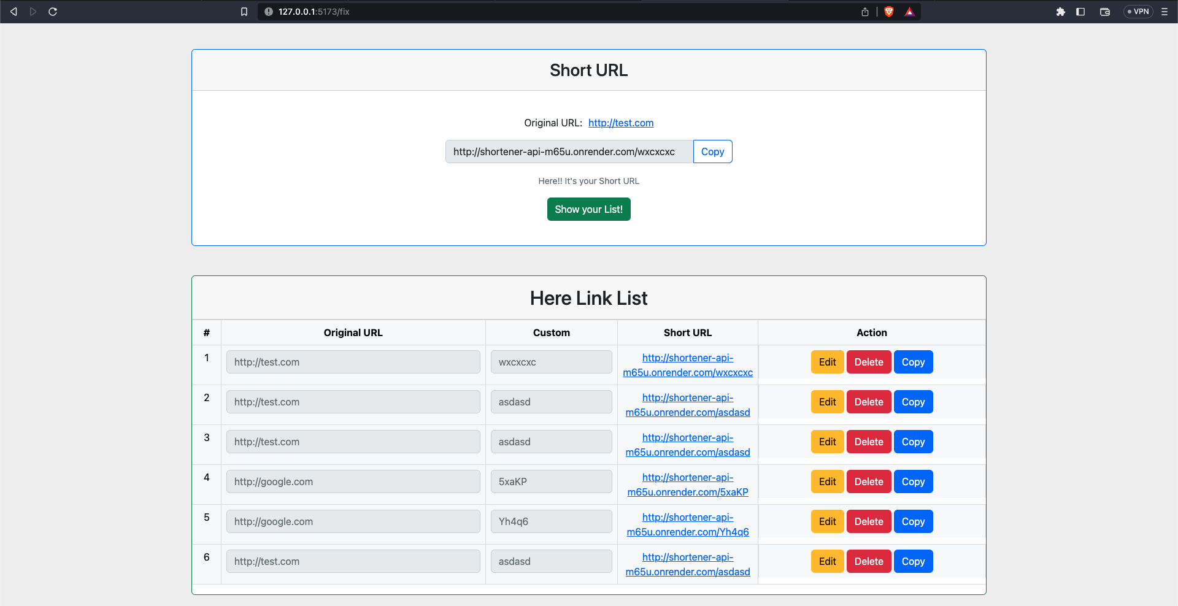Open the http://test.com original URL link
The width and height of the screenshot is (1178, 606).
pyautogui.click(x=621, y=123)
